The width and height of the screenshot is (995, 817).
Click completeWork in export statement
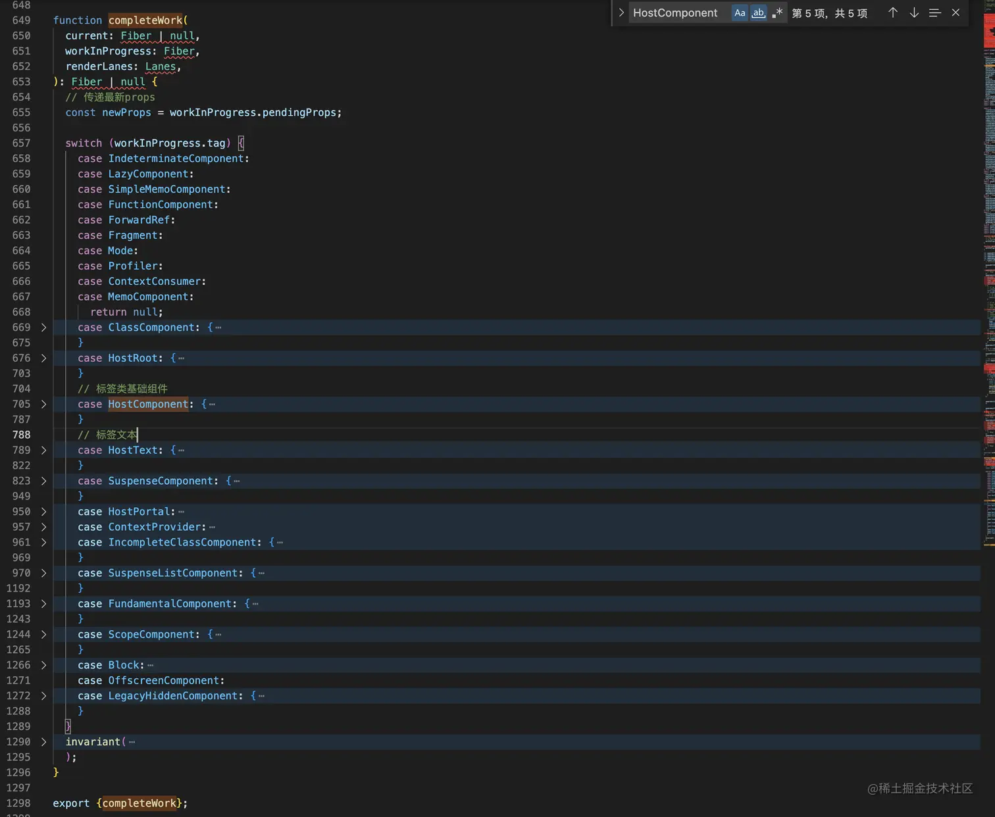coord(140,803)
